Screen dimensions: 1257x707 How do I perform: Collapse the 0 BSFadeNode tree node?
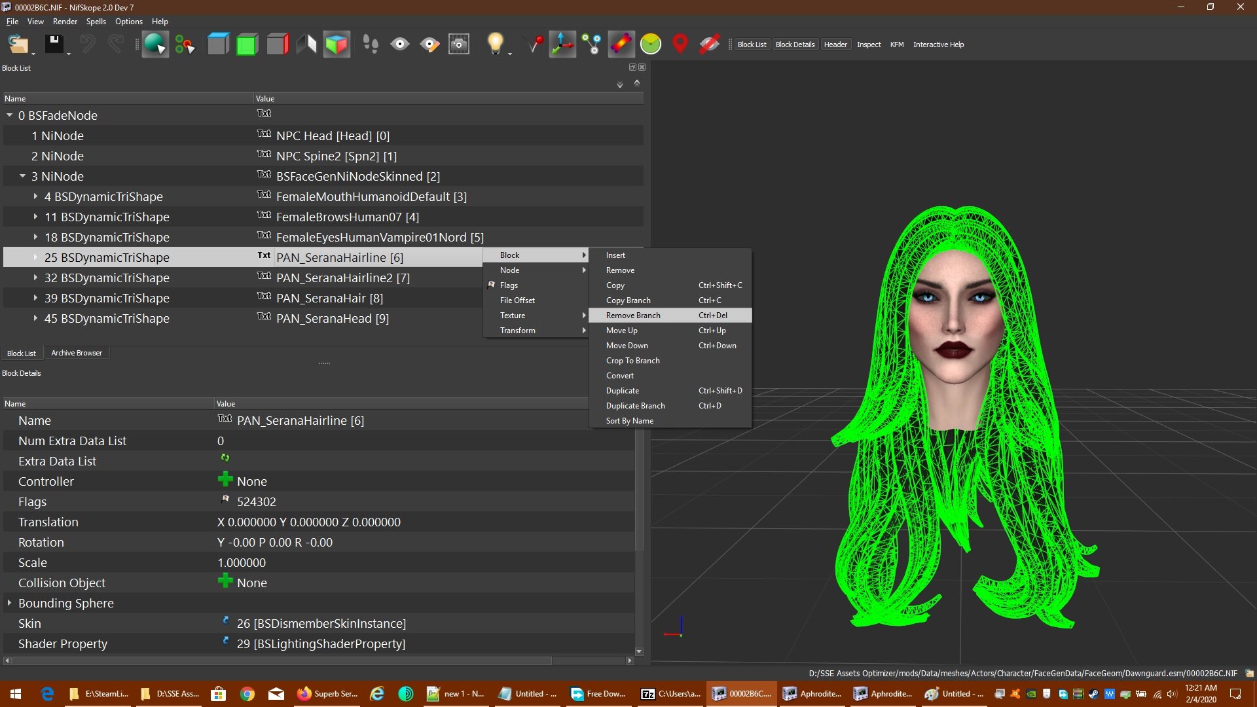pos(10,115)
